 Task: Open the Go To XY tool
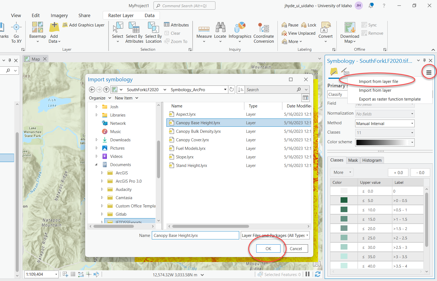[16, 32]
